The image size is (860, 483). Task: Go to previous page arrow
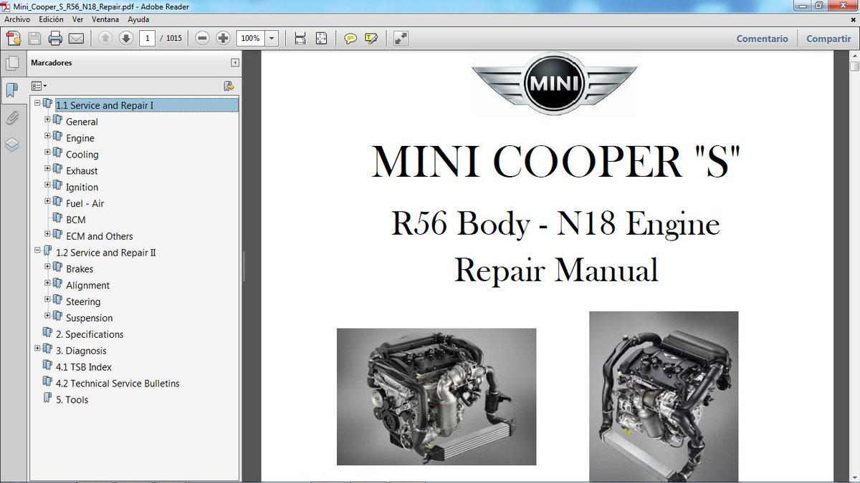pos(105,39)
